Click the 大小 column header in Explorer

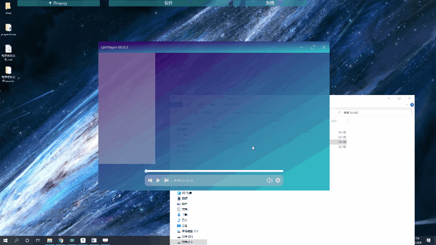[334, 121]
